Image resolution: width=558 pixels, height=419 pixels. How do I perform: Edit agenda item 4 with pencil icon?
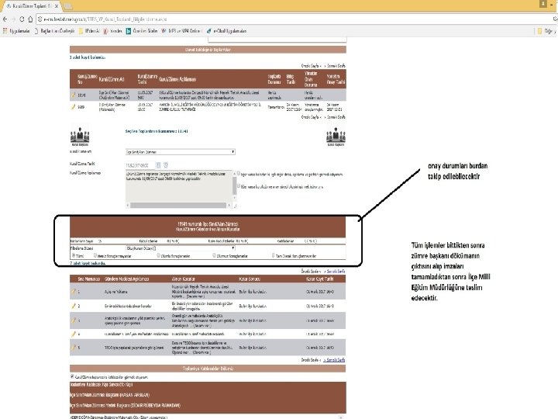74,334
